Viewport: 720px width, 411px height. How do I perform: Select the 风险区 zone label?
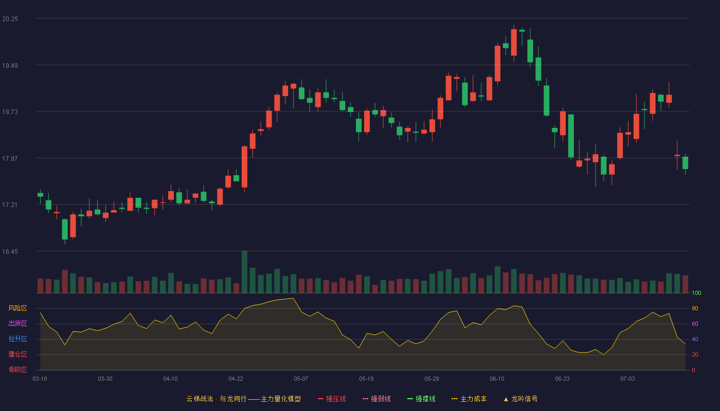coord(17,308)
